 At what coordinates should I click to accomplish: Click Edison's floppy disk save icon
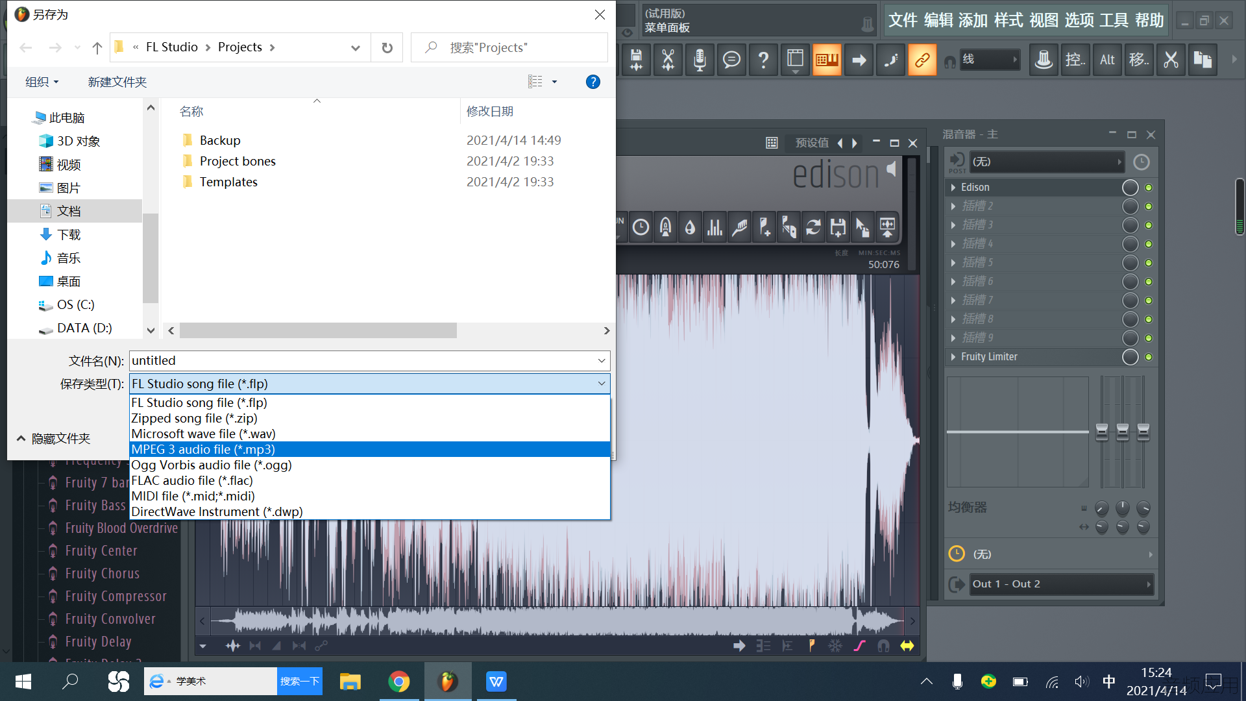(x=838, y=227)
